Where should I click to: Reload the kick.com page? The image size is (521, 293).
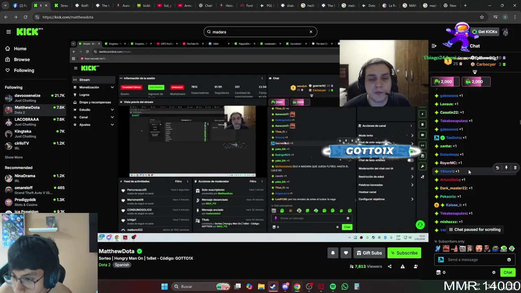[x=25, y=17]
